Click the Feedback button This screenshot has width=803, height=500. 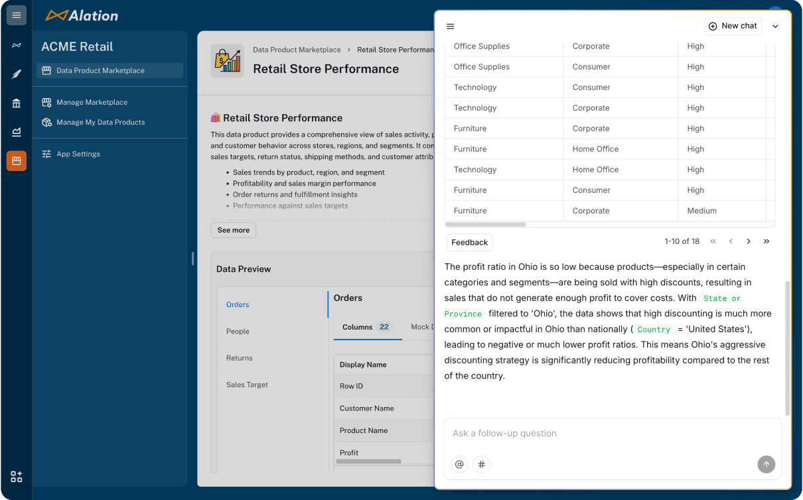click(x=470, y=242)
